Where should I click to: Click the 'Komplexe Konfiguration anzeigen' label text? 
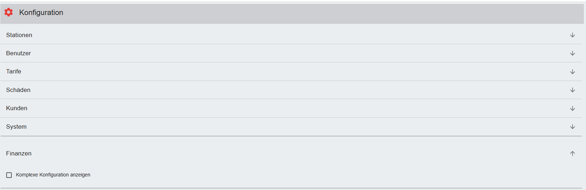[53, 175]
